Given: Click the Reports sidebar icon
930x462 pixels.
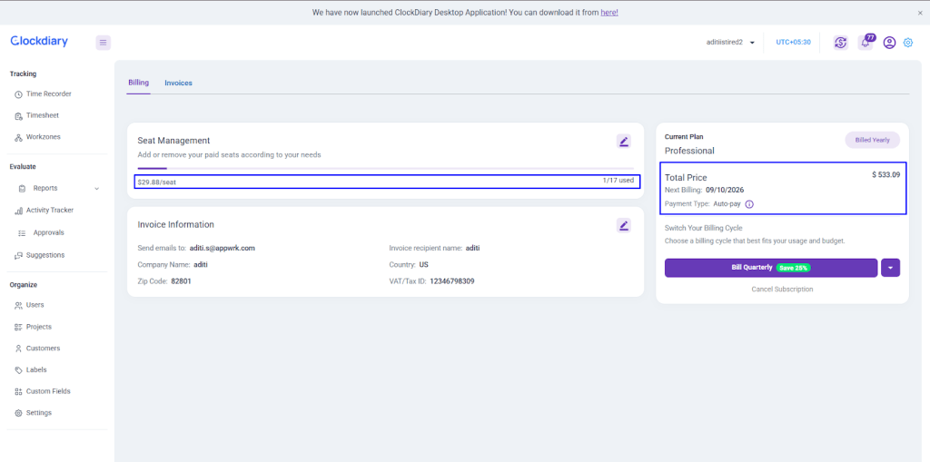Looking at the screenshot, I should click(x=22, y=189).
